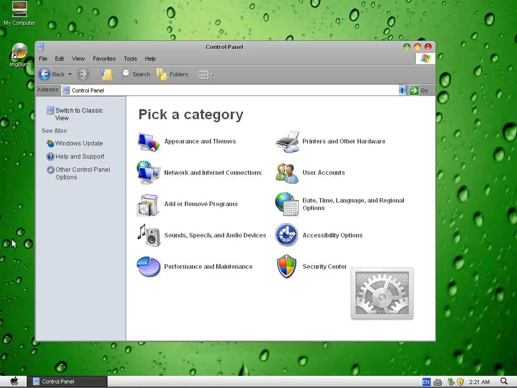
Task: Click the orange window button
Action: point(418,47)
